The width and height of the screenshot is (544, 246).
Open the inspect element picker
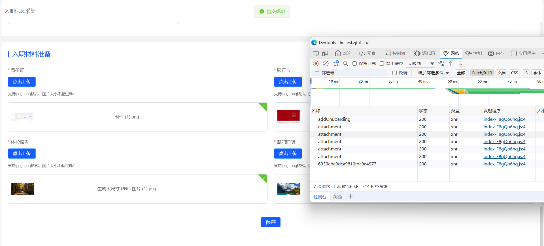tap(316, 53)
